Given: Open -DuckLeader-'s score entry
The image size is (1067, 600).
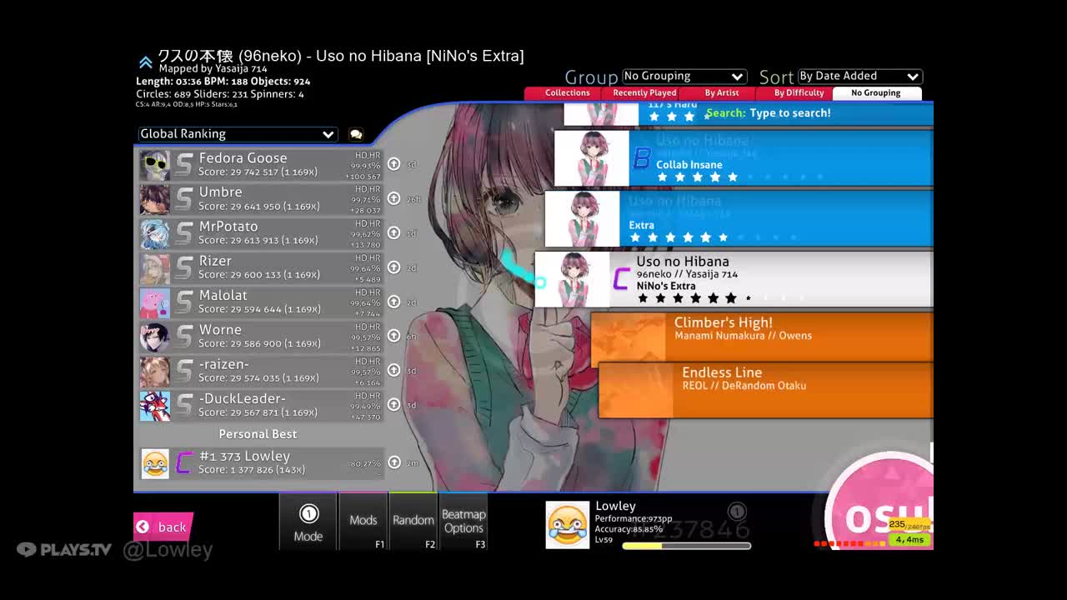Looking at the screenshot, I should tap(259, 406).
